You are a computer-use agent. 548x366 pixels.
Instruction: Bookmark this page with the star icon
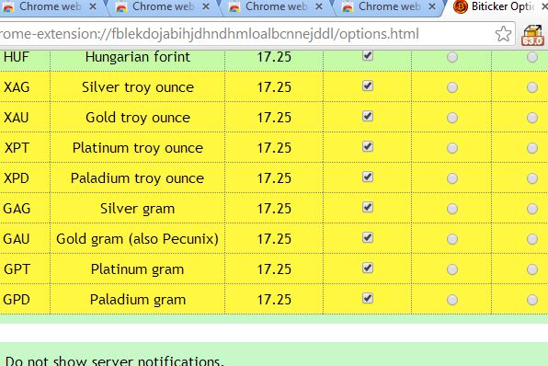click(x=503, y=34)
